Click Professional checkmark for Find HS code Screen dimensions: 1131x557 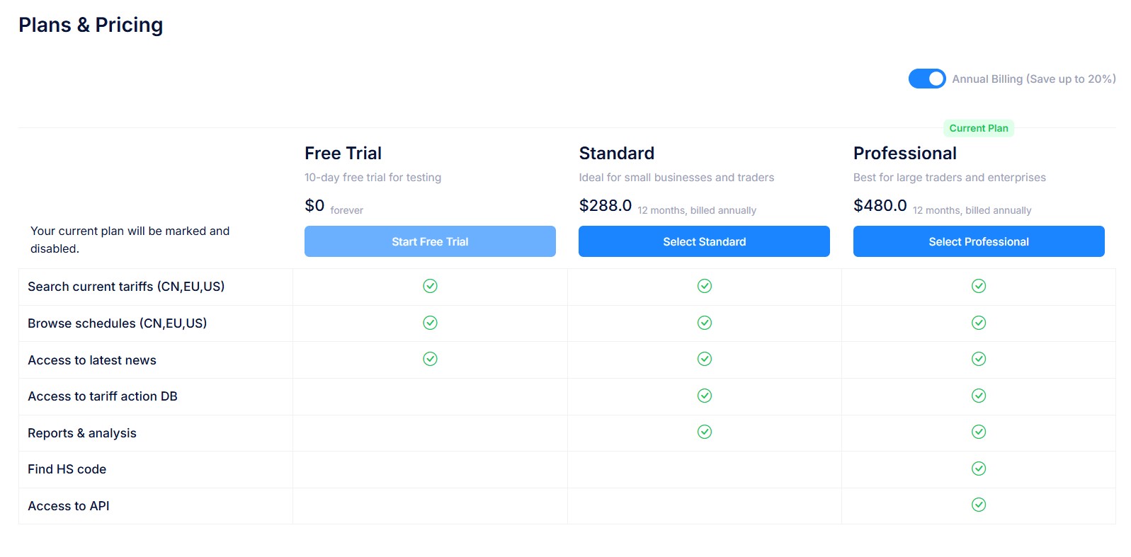point(979,469)
